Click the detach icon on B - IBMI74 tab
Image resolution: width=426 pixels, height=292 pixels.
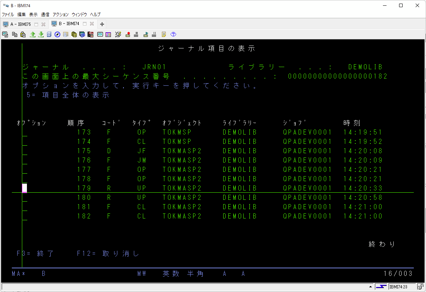[85, 24]
